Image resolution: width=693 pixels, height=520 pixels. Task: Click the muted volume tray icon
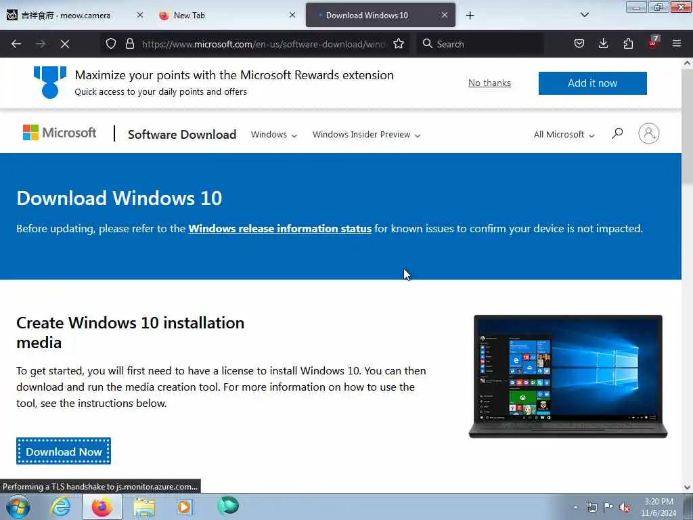pyautogui.click(x=625, y=508)
